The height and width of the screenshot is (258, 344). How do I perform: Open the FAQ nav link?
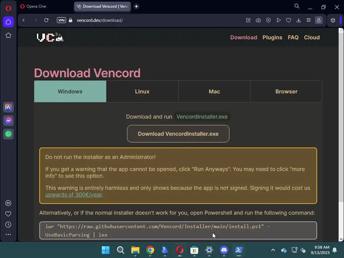tap(293, 37)
